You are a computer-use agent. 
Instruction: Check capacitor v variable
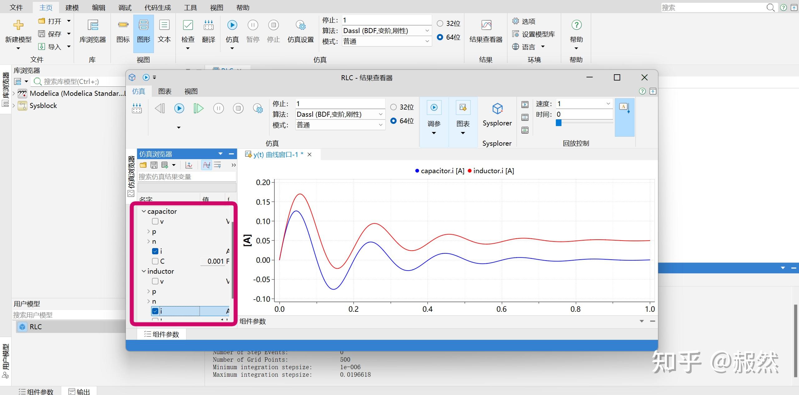[x=155, y=221]
